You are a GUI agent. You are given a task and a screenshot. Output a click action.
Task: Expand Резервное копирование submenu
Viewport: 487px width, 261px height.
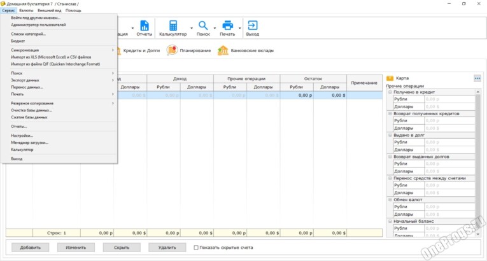[x=59, y=103]
